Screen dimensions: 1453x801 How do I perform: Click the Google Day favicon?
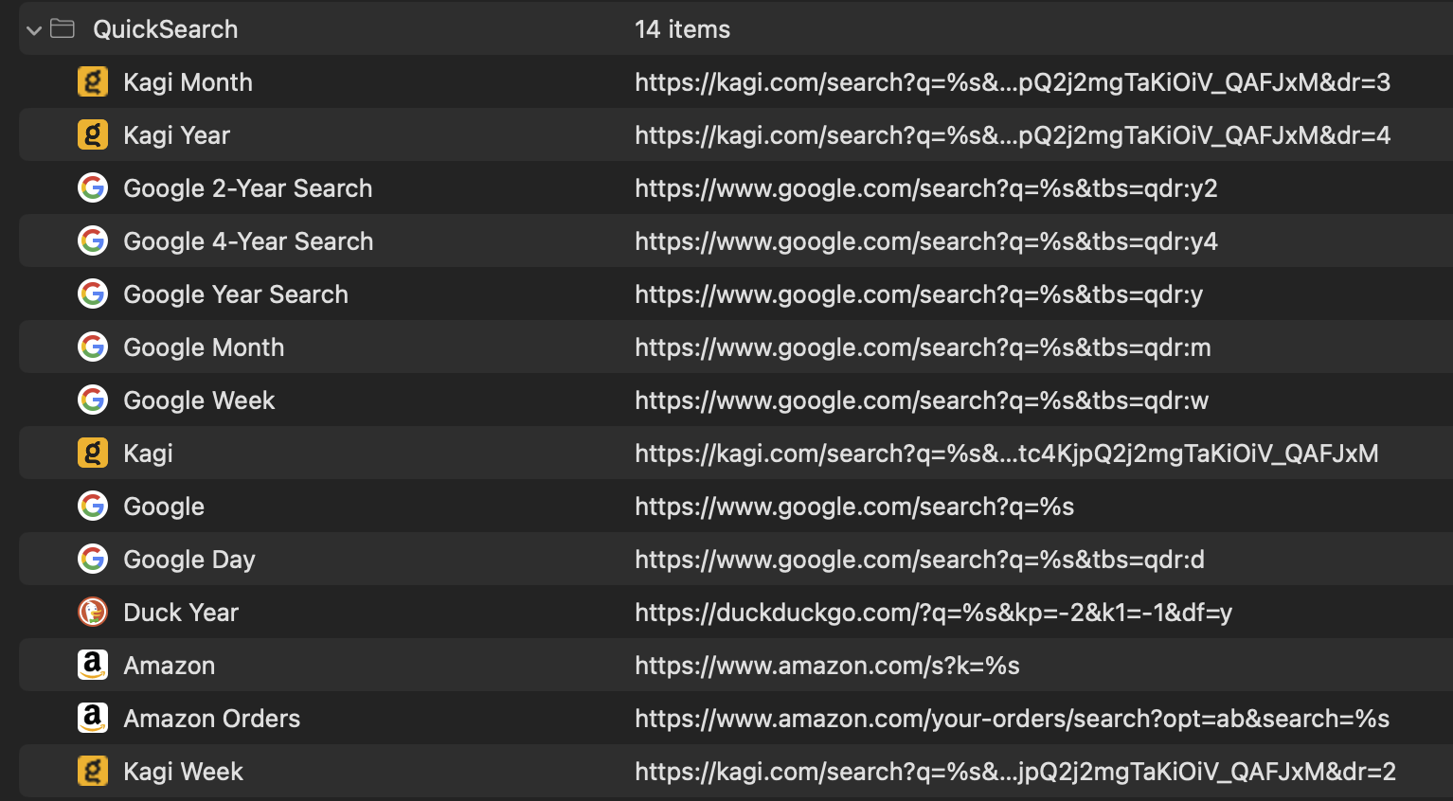point(92,560)
